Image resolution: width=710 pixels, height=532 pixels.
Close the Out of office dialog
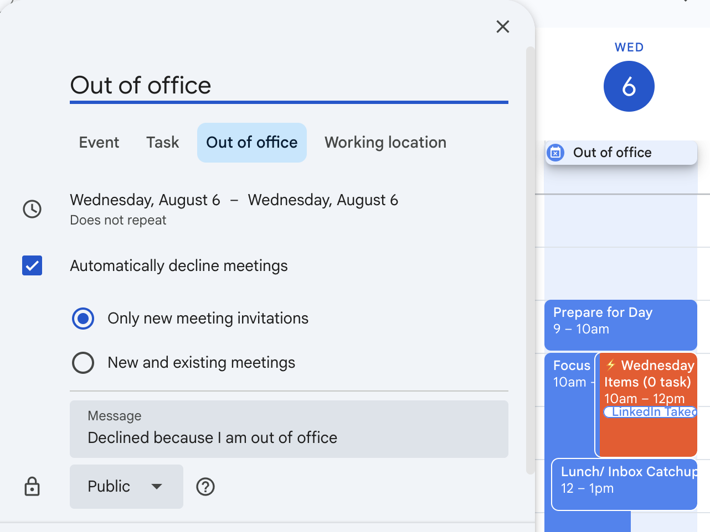click(x=502, y=27)
